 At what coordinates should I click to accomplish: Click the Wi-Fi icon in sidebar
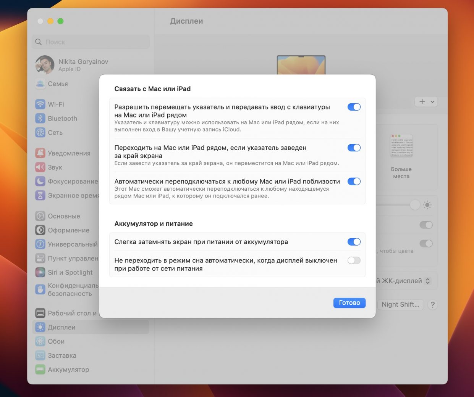pyautogui.click(x=40, y=104)
